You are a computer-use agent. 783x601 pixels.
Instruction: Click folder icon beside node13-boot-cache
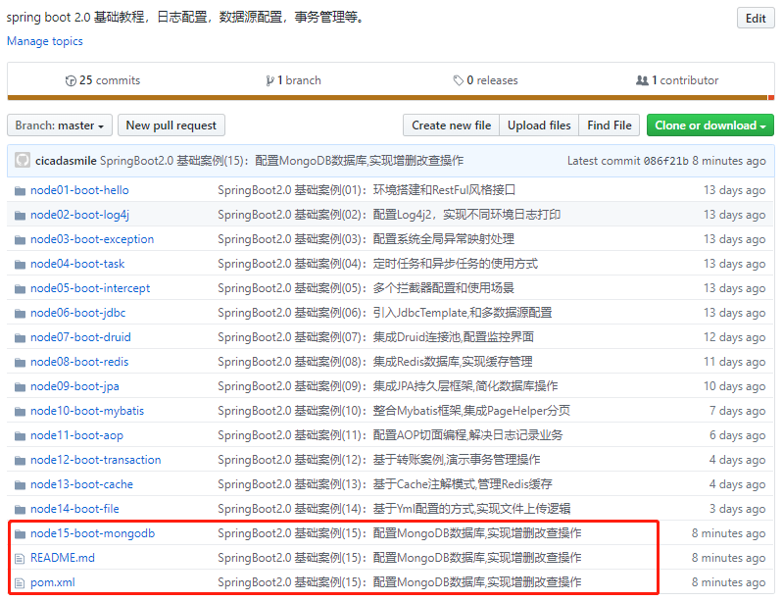(20, 485)
